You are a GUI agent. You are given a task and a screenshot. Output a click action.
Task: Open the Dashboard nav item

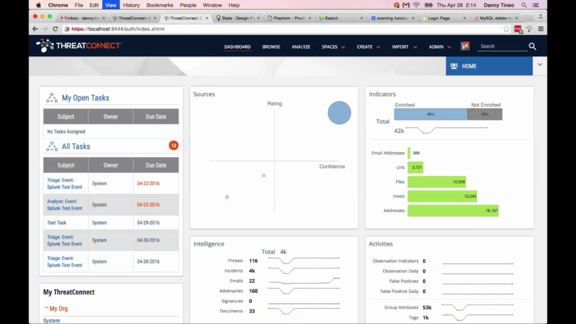coord(238,47)
